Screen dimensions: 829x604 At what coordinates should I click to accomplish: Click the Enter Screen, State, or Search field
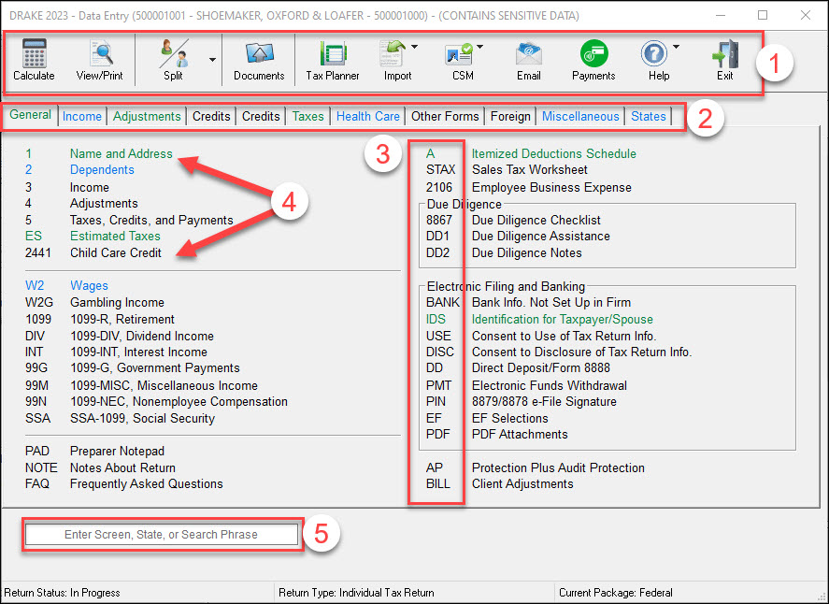(162, 534)
